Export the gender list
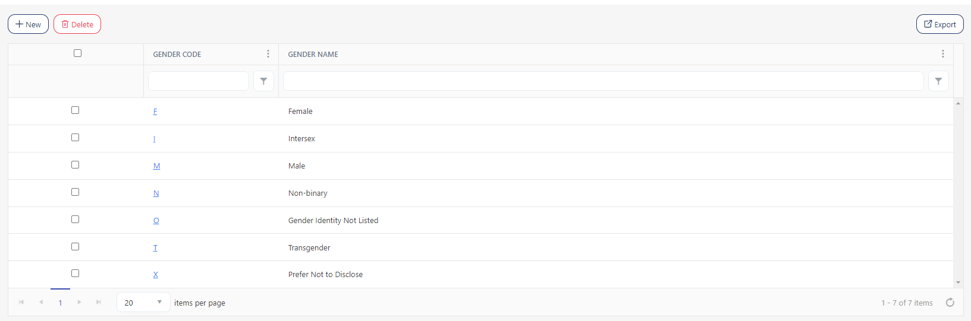The image size is (971, 321). (x=939, y=24)
